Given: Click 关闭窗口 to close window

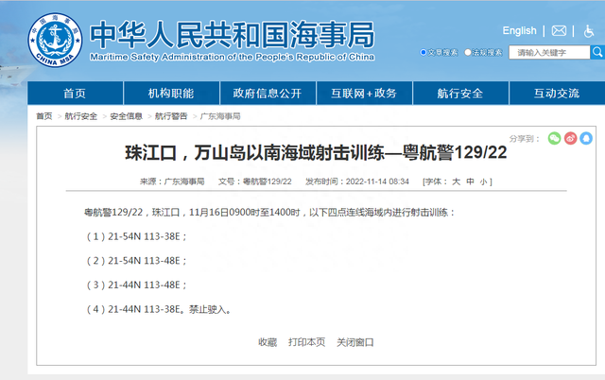Looking at the screenshot, I should click(x=355, y=342).
